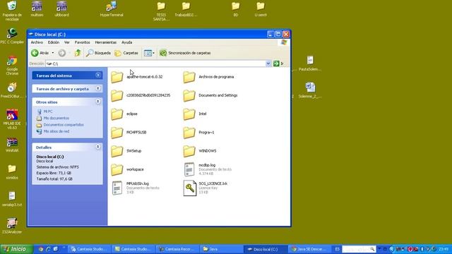Viewport: 452px width, 254px height.
Task: Open the Inicio start button
Action: (17, 249)
